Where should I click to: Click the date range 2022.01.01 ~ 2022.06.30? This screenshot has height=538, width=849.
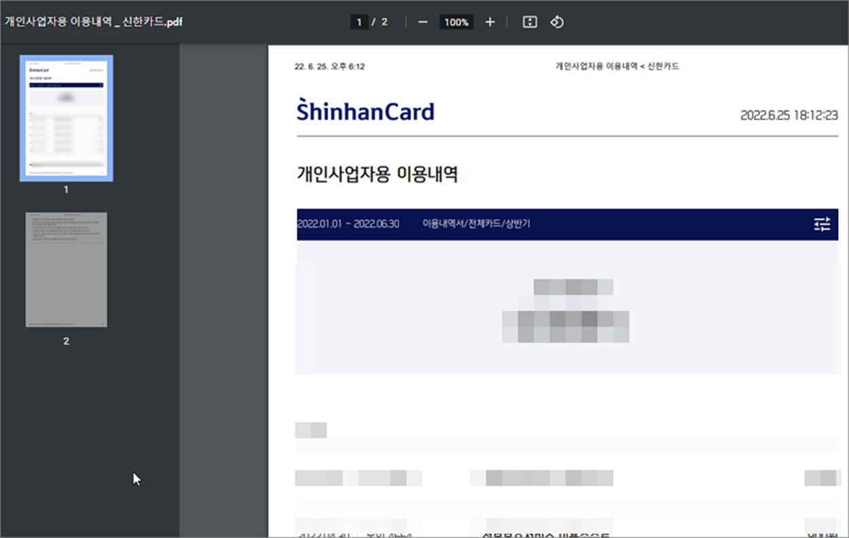(348, 223)
